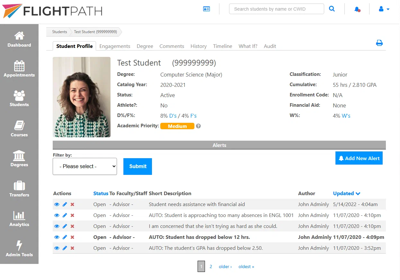Screen dimensions: 400x280
Task: Open the Dashboard sidebar icon
Action: (x=19, y=39)
